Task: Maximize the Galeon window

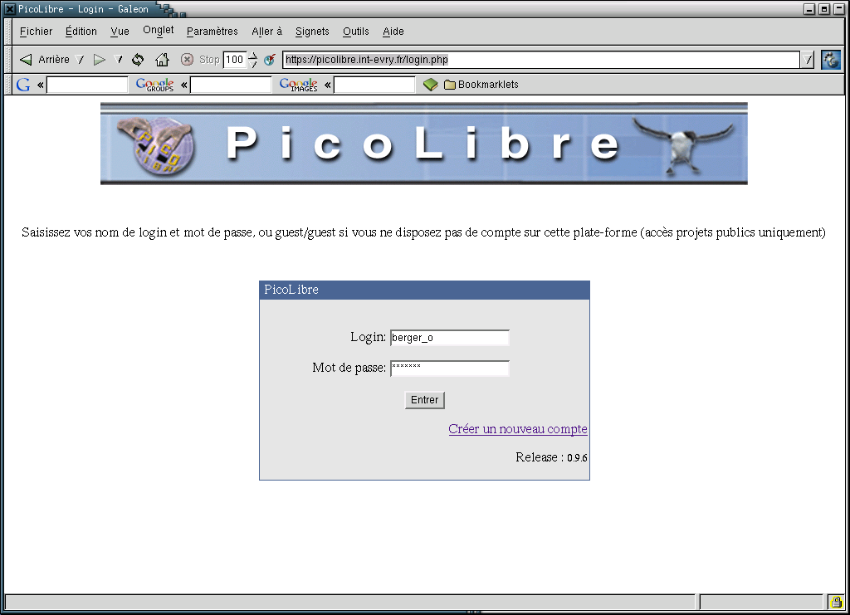Action: pyautogui.click(x=824, y=9)
